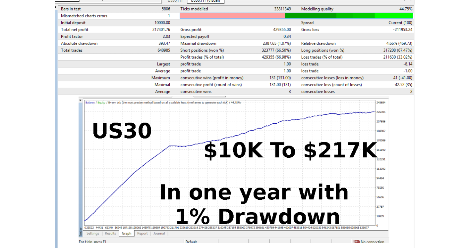
Task: Select the Graph tab
Action: [127, 233]
